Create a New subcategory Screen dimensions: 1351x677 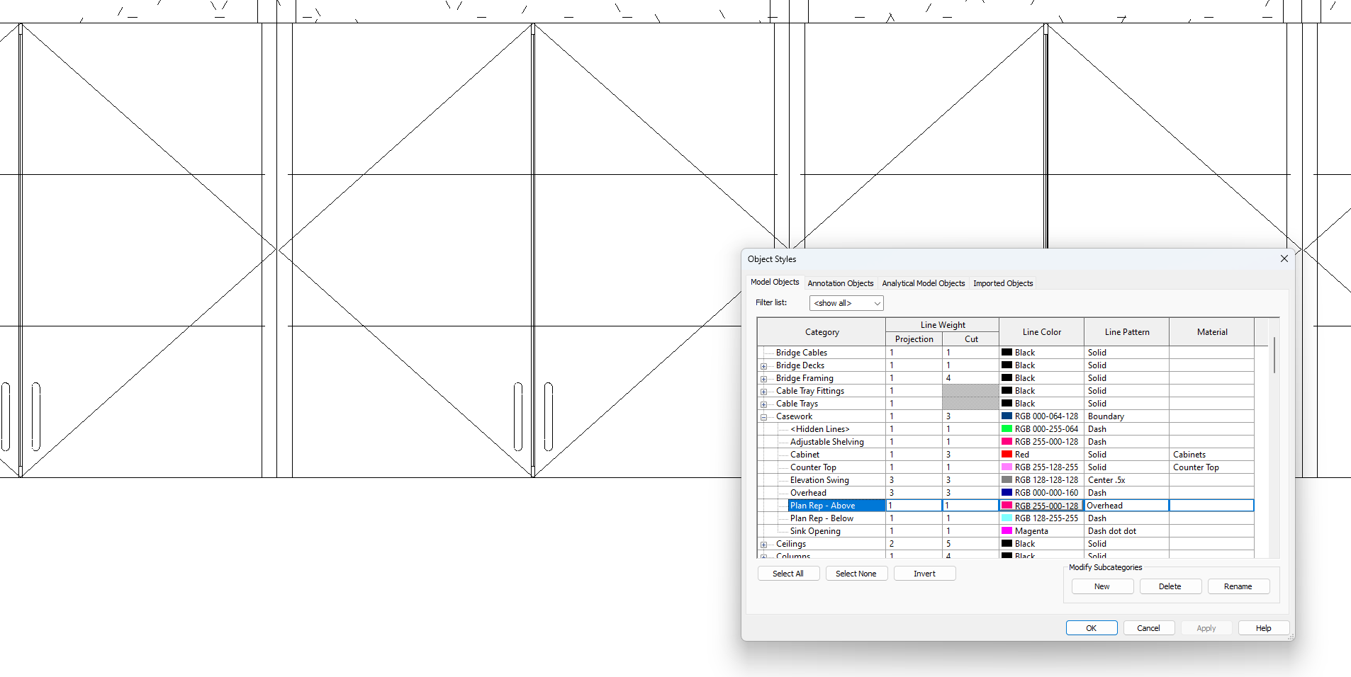(x=1101, y=586)
